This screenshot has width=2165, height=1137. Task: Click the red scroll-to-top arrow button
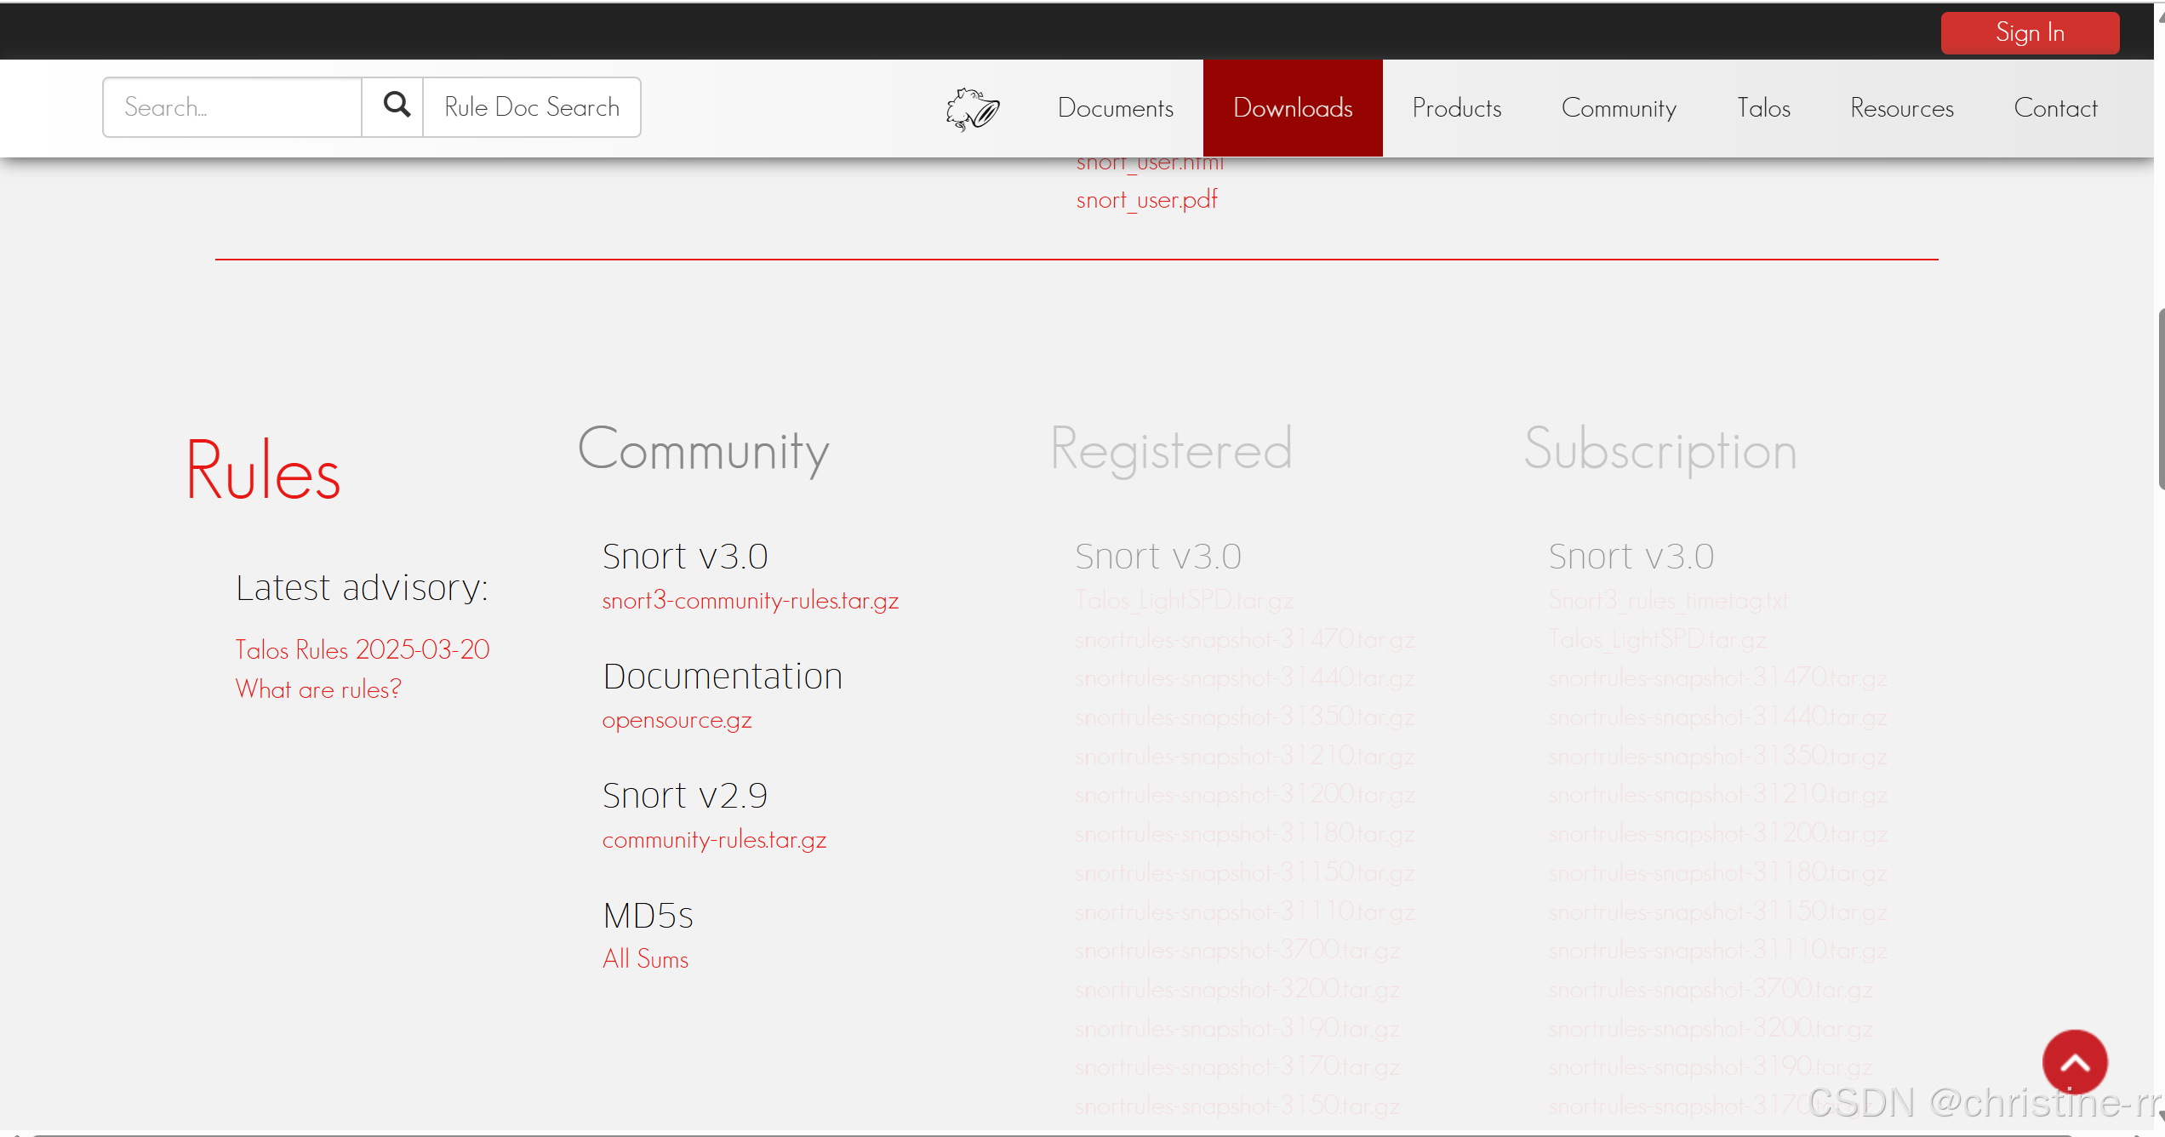click(2074, 1061)
